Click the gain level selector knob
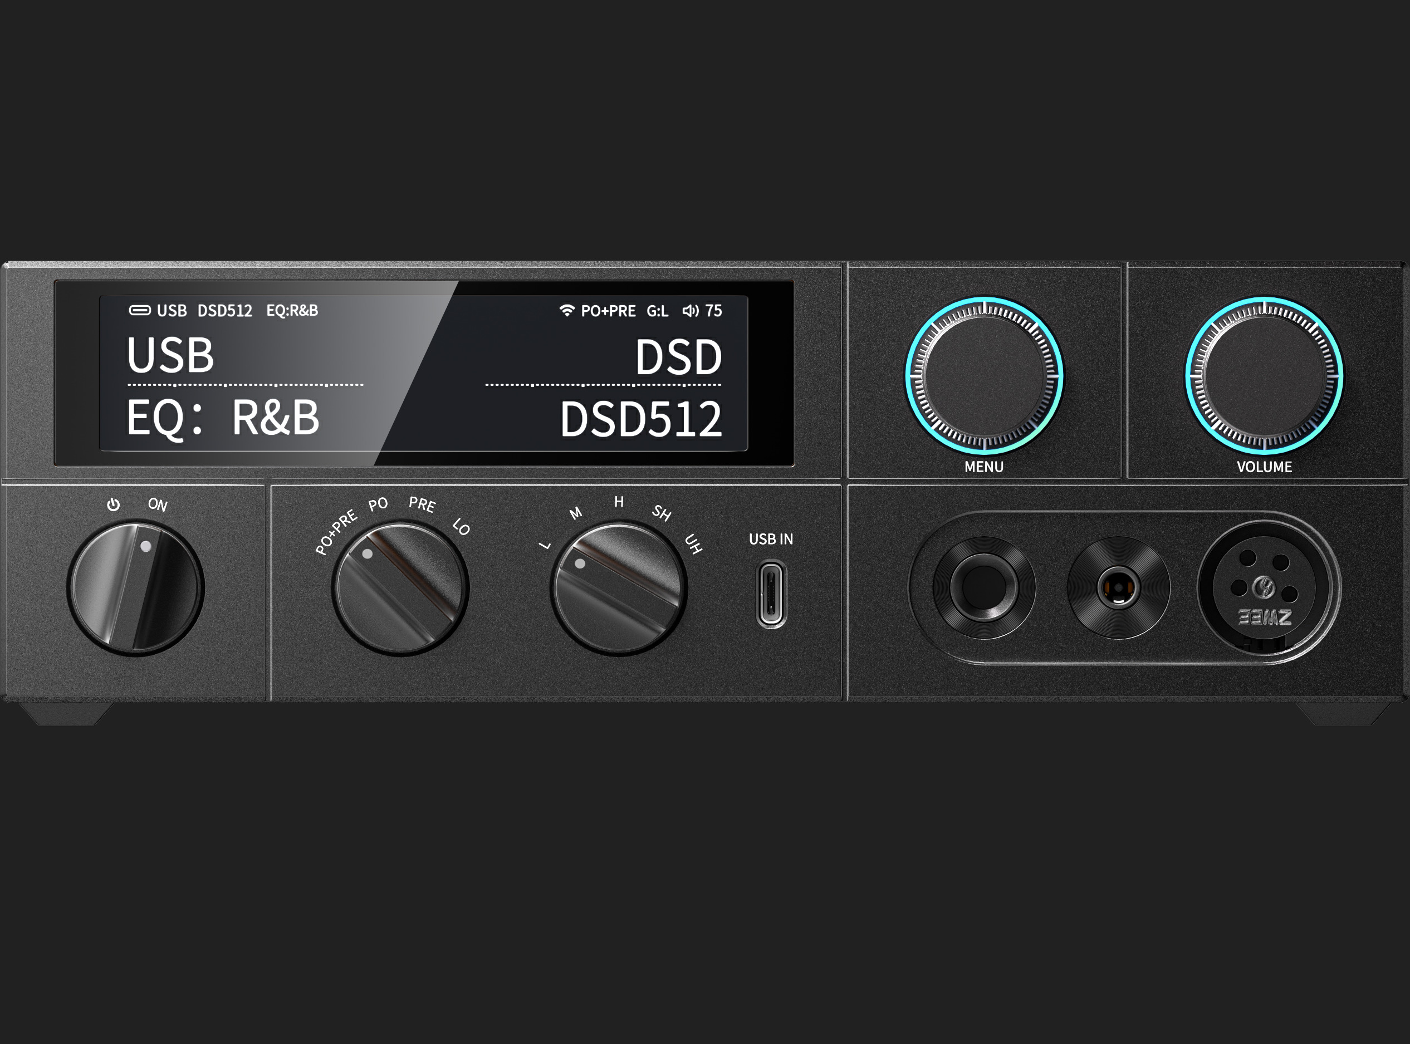The image size is (1410, 1044). (x=618, y=589)
